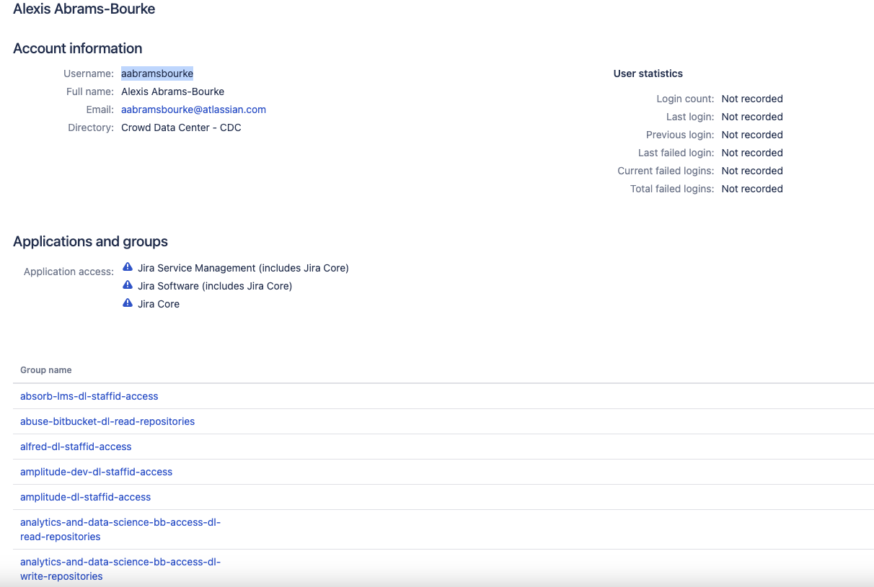874x587 pixels.
Task: Click the warning icon beside Jira Software
Action: 128,285
